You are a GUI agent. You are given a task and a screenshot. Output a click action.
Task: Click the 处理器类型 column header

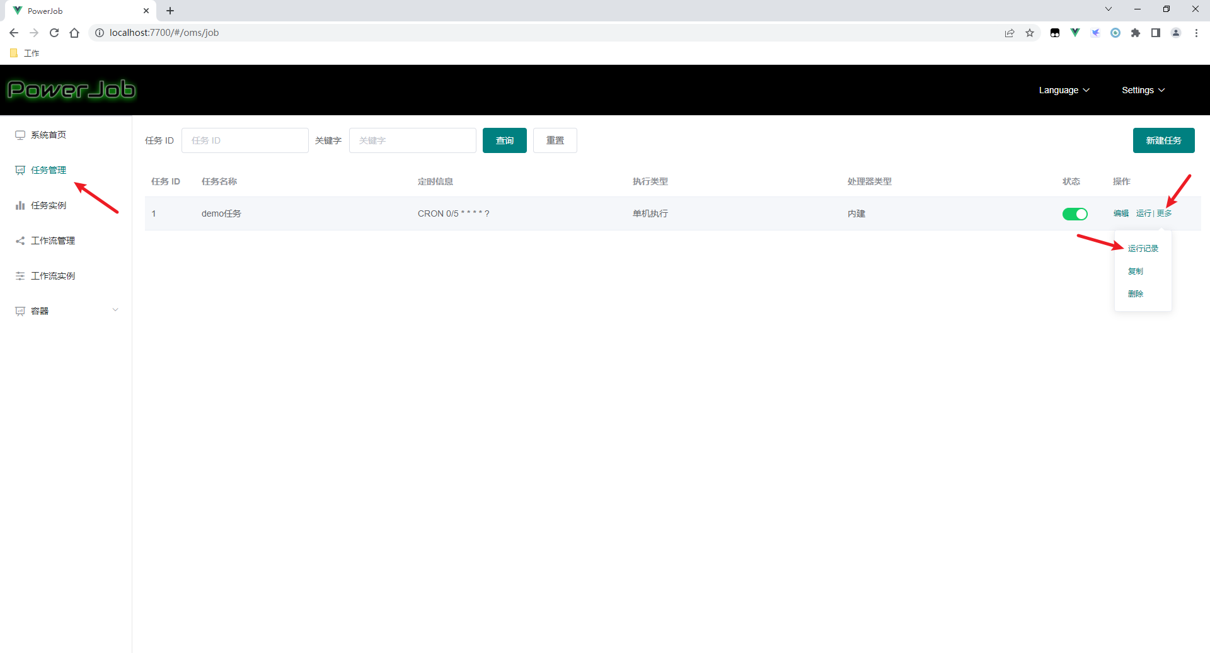[x=870, y=181]
